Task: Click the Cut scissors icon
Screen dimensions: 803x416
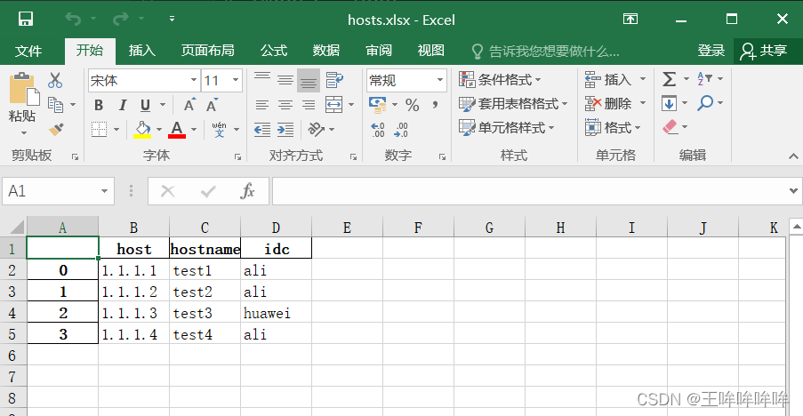Action: pyautogui.click(x=55, y=80)
